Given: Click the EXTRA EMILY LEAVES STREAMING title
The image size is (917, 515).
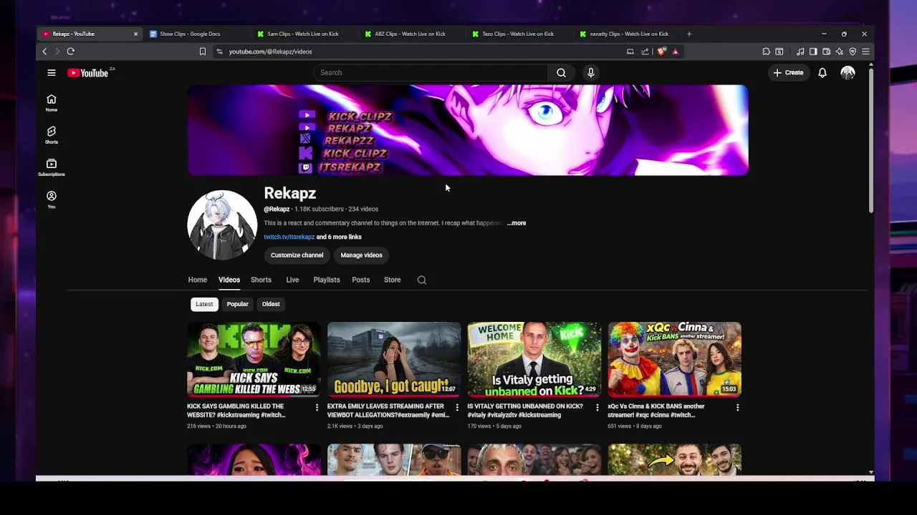Looking at the screenshot, I should click(388, 411).
